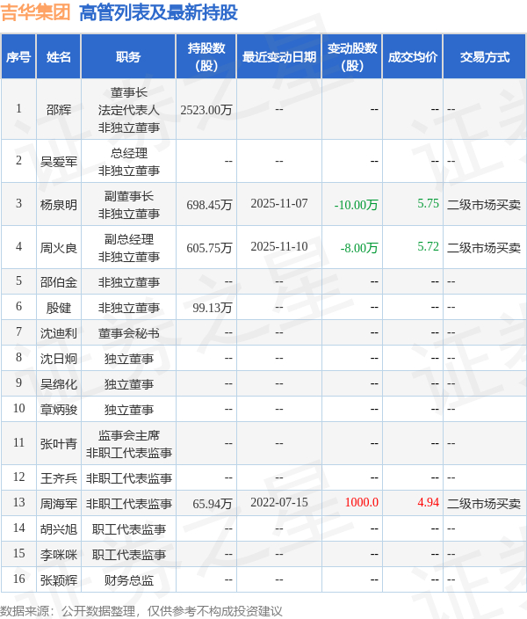This screenshot has height=619, width=527.
Task: Click the position 总经理
Action: [x=128, y=153]
